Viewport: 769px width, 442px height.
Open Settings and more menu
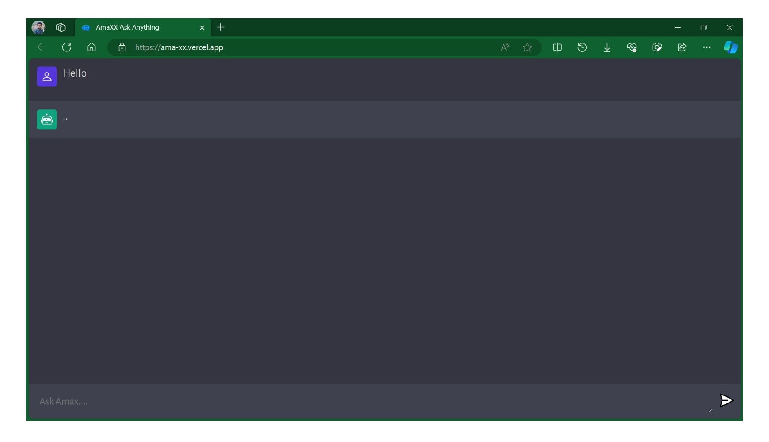click(707, 47)
